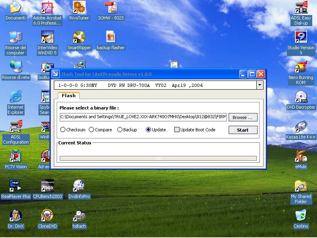317x238 pixels.
Task: Launch the DVD Decrypter shortcut
Action: pos(301,96)
